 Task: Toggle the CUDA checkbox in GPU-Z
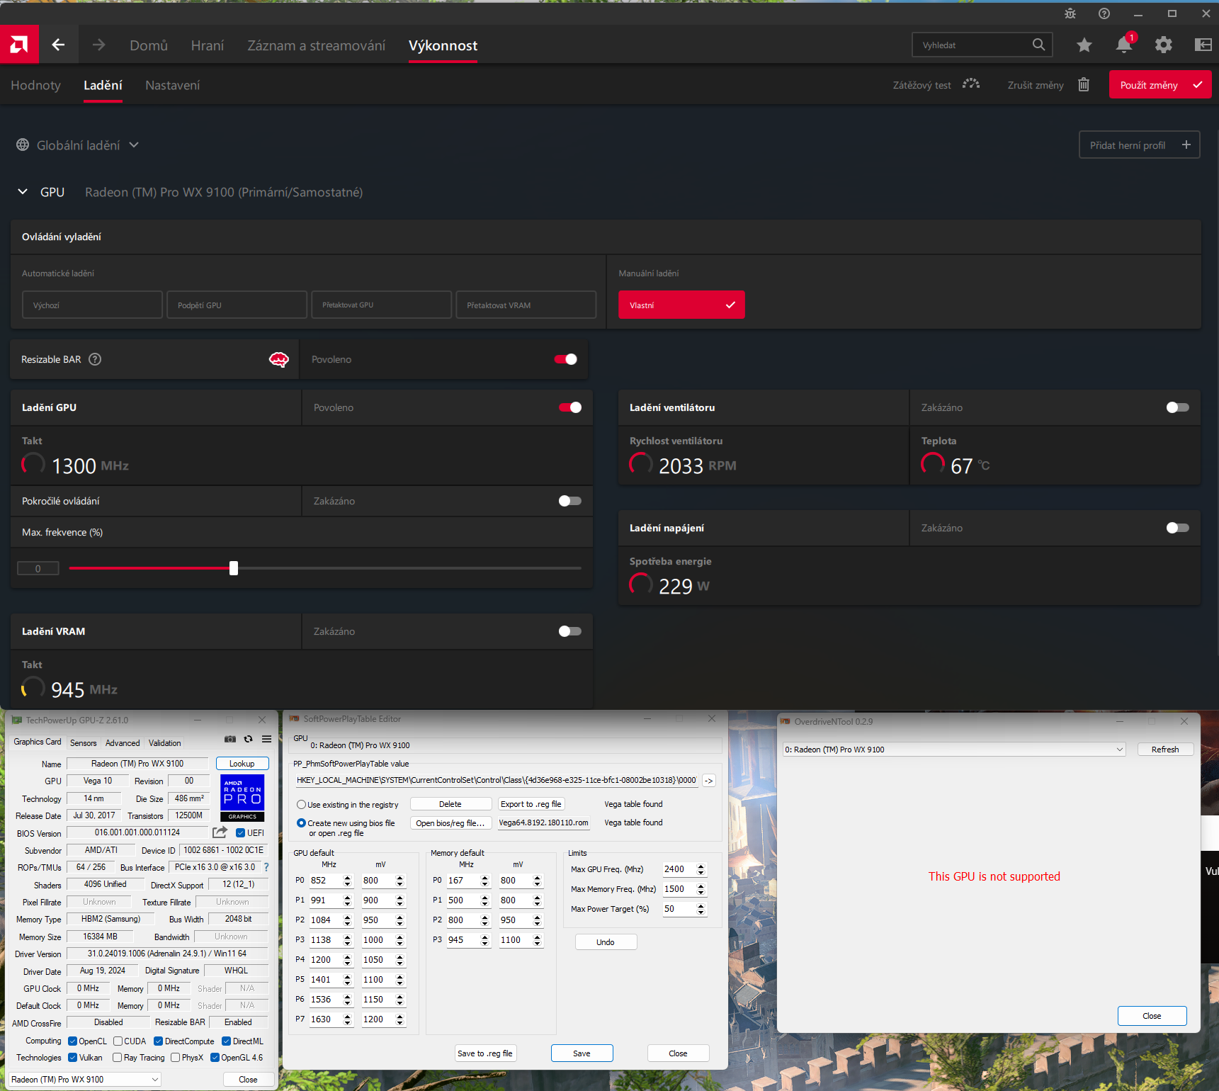[x=118, y=1041]
